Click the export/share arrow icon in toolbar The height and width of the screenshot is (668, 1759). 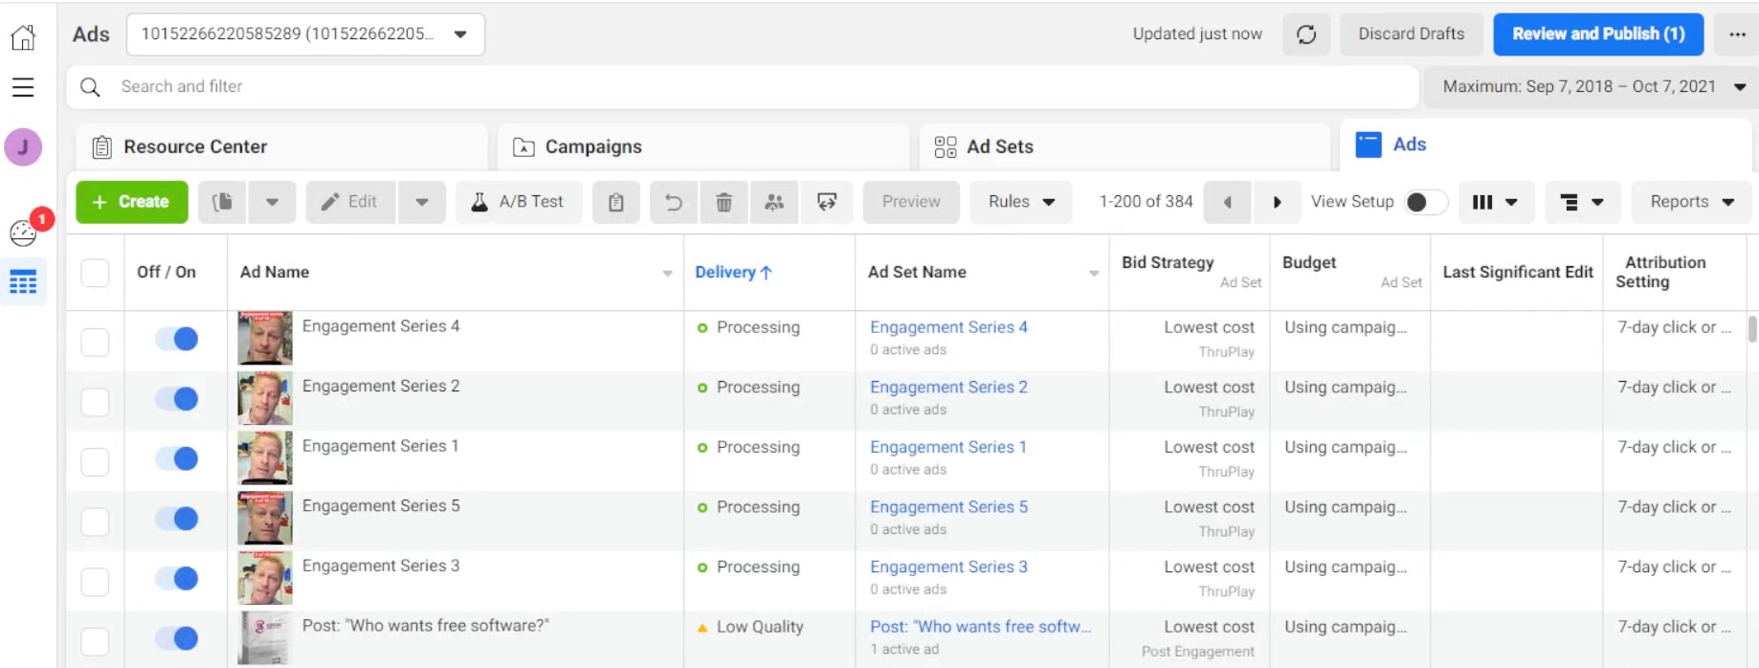click(827, 202)
